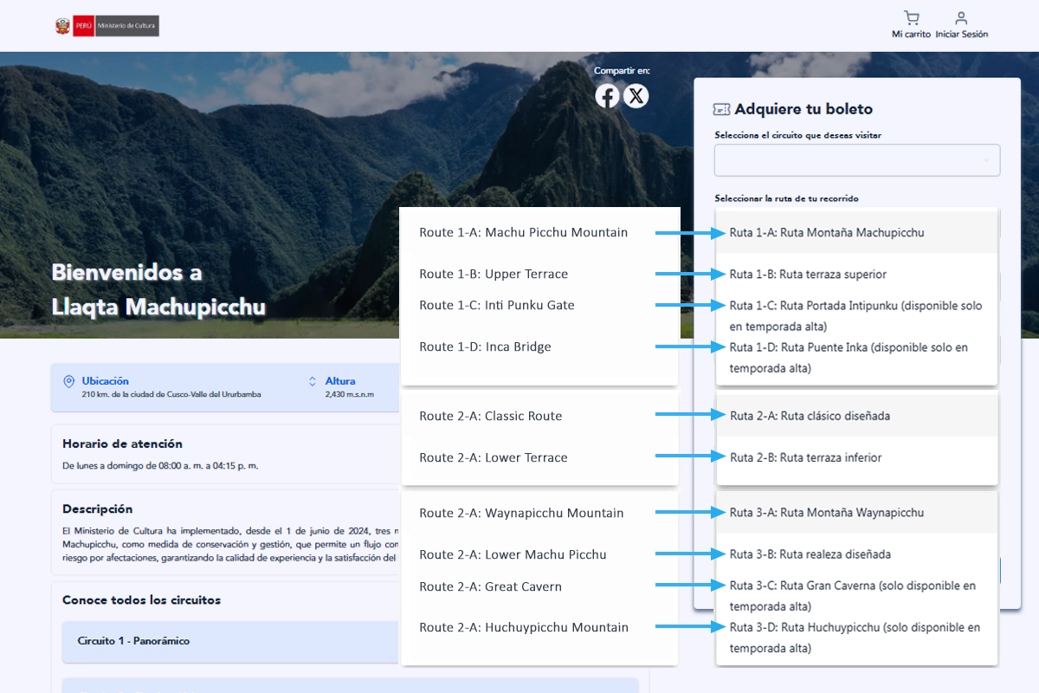Click the Ministerio de Cultura logo
This screenshot has width=1039, height=693.
tap(107, 25)
